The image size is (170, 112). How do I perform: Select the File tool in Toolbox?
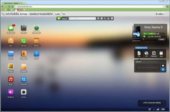click(139, 54)
